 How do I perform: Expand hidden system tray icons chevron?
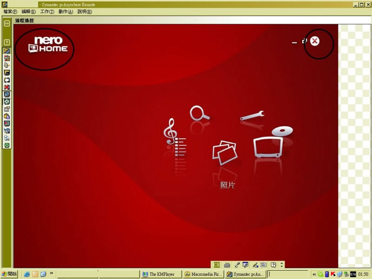314,274
